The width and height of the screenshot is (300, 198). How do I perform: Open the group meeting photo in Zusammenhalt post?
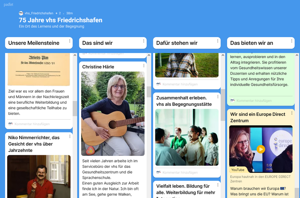click(187, 137)
